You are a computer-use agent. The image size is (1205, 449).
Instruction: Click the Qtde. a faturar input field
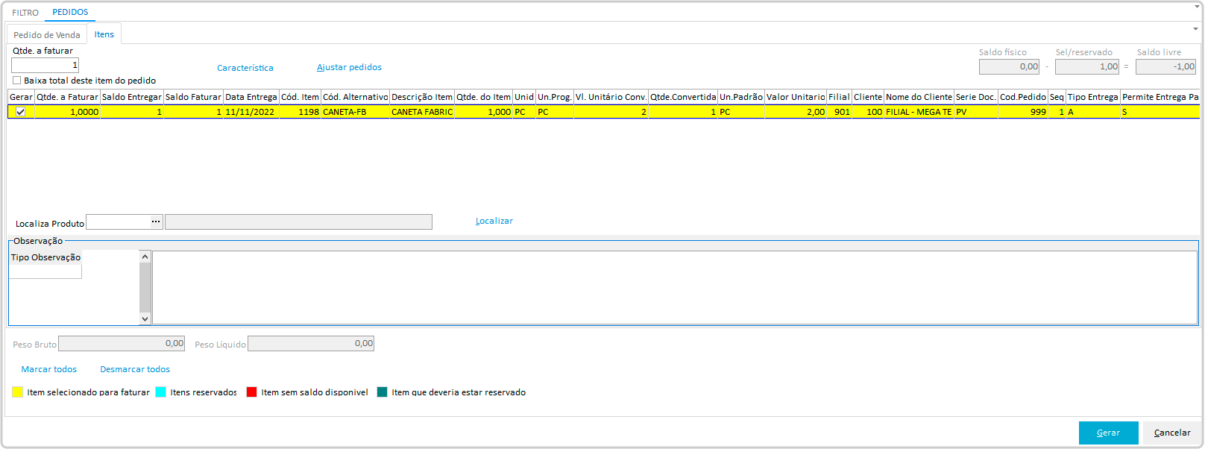pos(45,66)
